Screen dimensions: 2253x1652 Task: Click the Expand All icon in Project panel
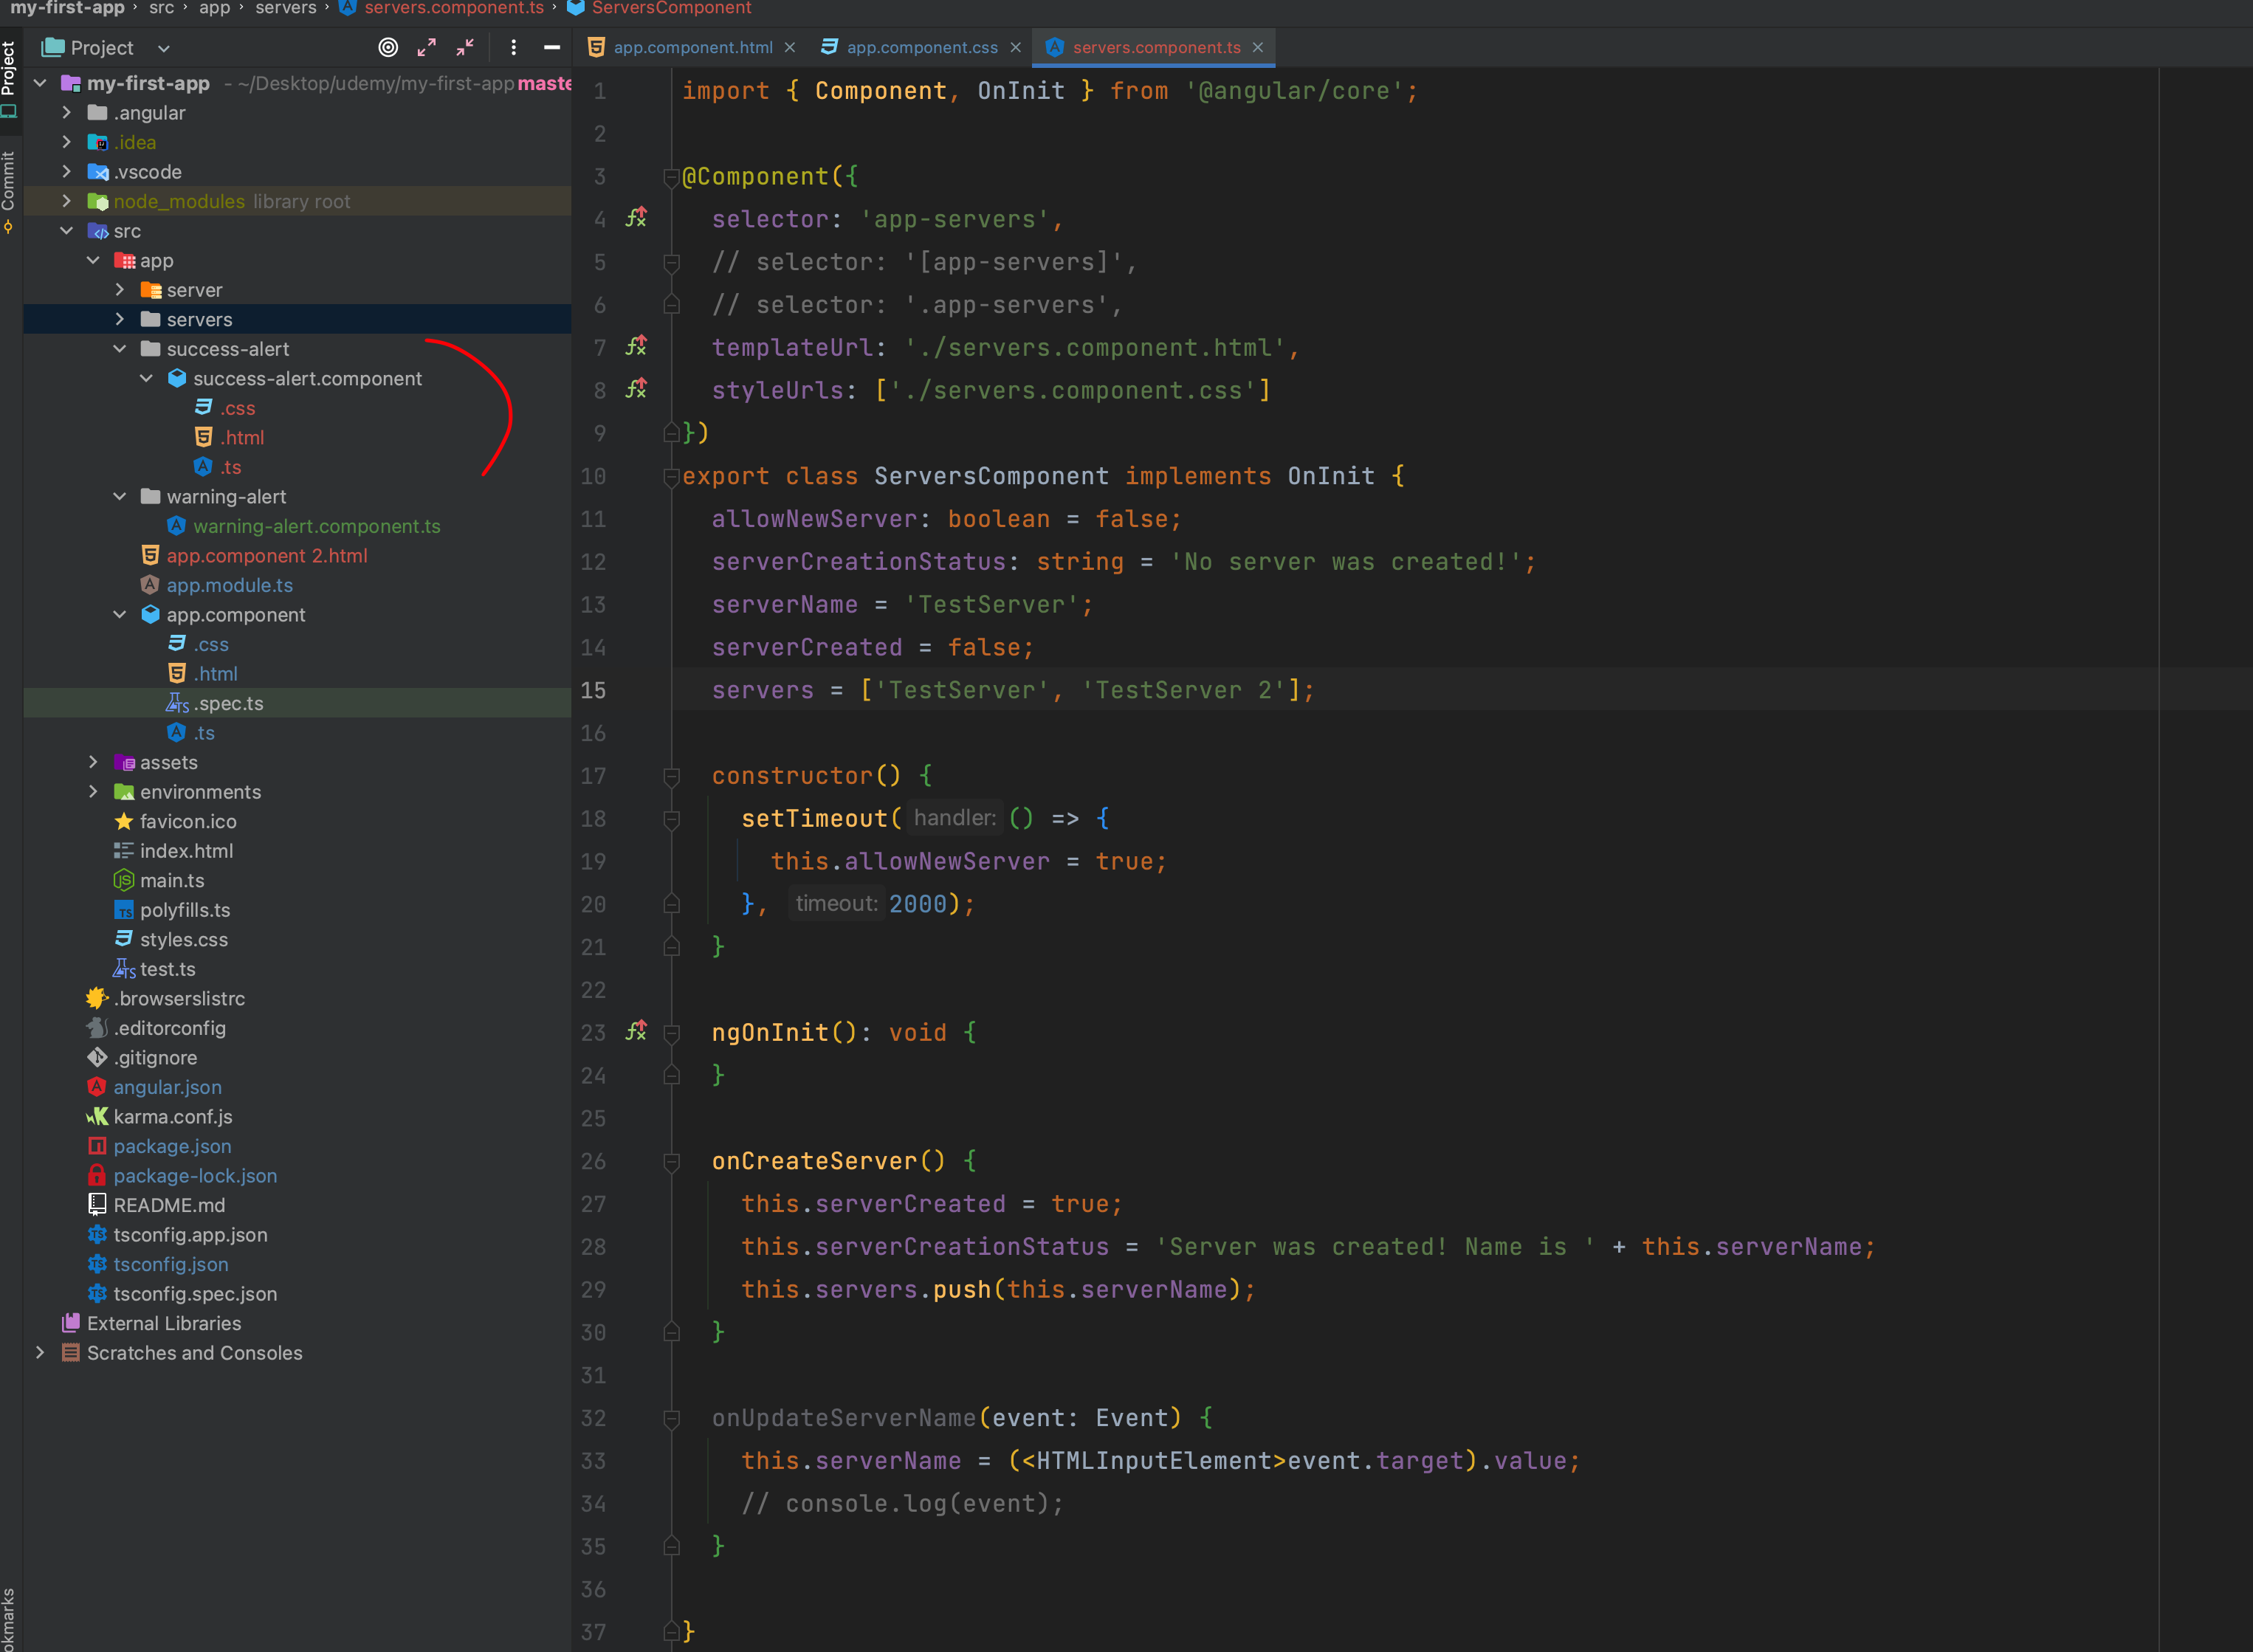pyautogui.click(x=427, y=47)
